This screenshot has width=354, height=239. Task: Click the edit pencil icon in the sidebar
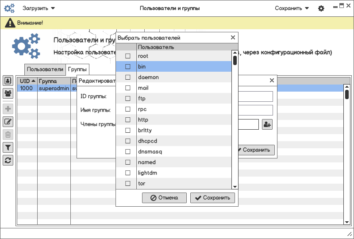[8, 122]
